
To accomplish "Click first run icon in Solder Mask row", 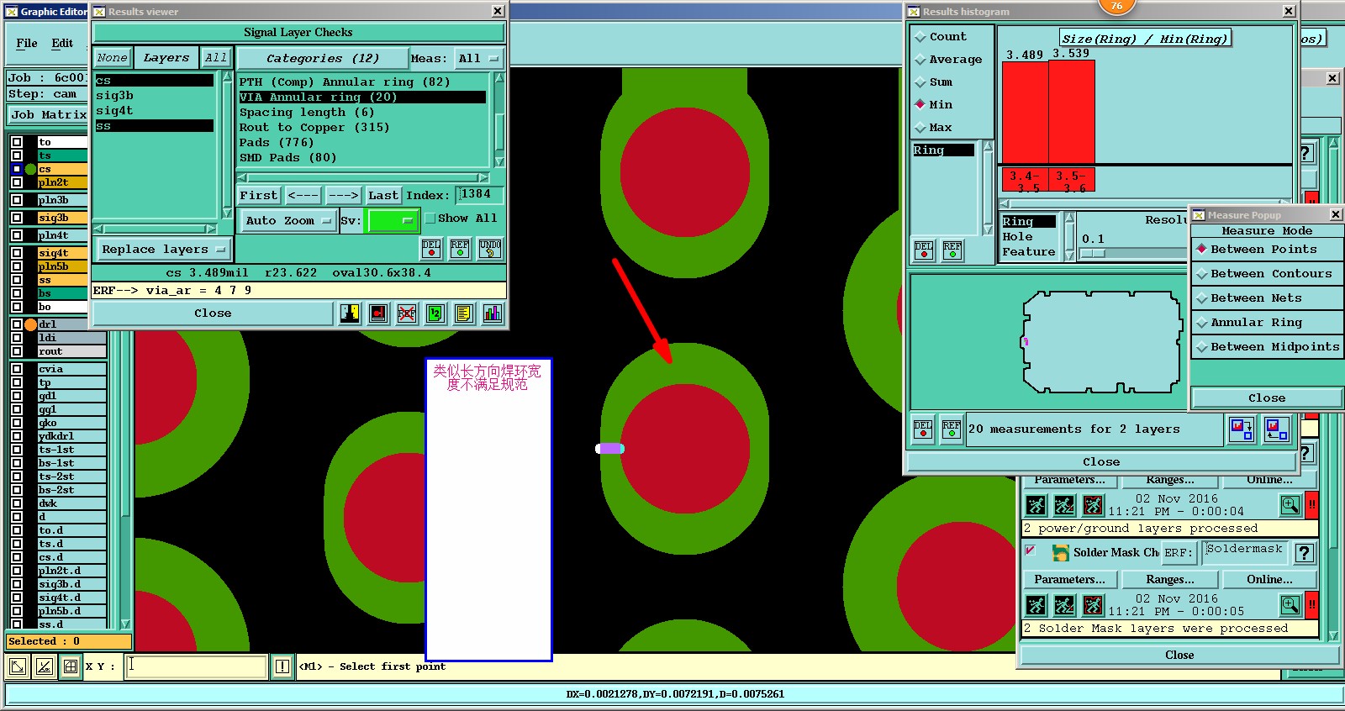I will [x=1036, y=605].
